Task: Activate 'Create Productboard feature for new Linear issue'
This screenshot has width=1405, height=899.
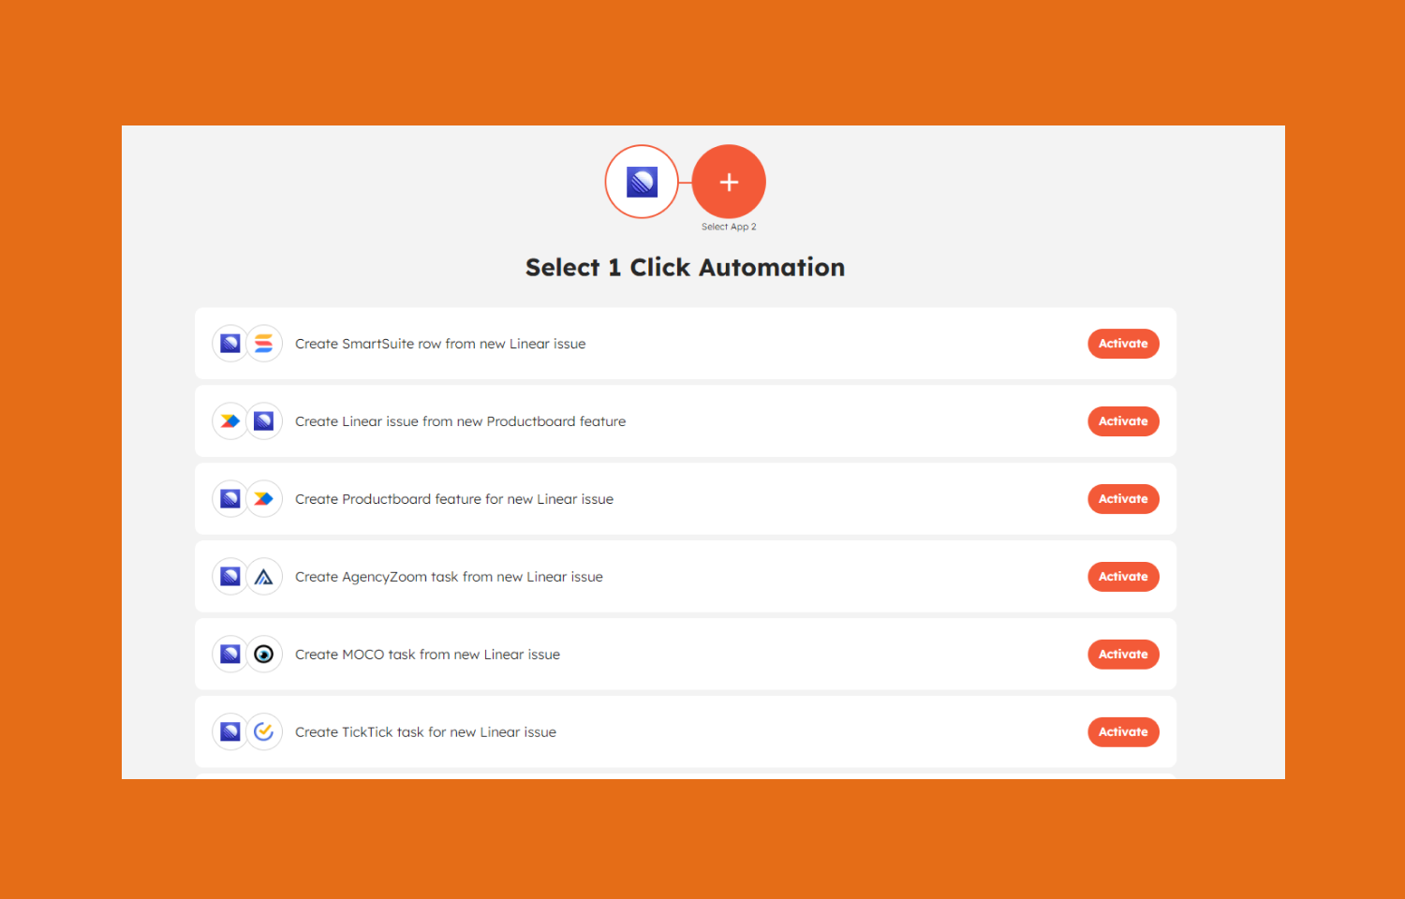Action: (x=1123, y=499)
